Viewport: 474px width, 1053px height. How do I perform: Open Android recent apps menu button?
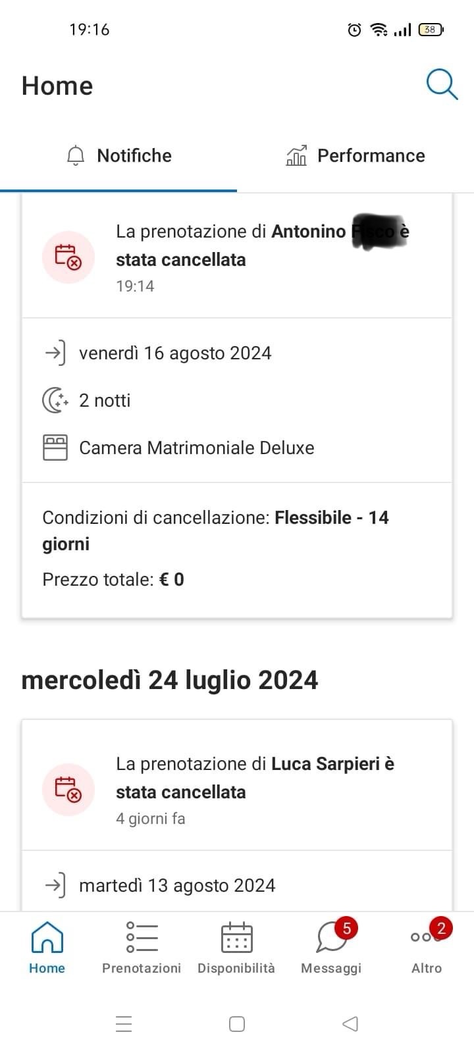coord(124,1024)
